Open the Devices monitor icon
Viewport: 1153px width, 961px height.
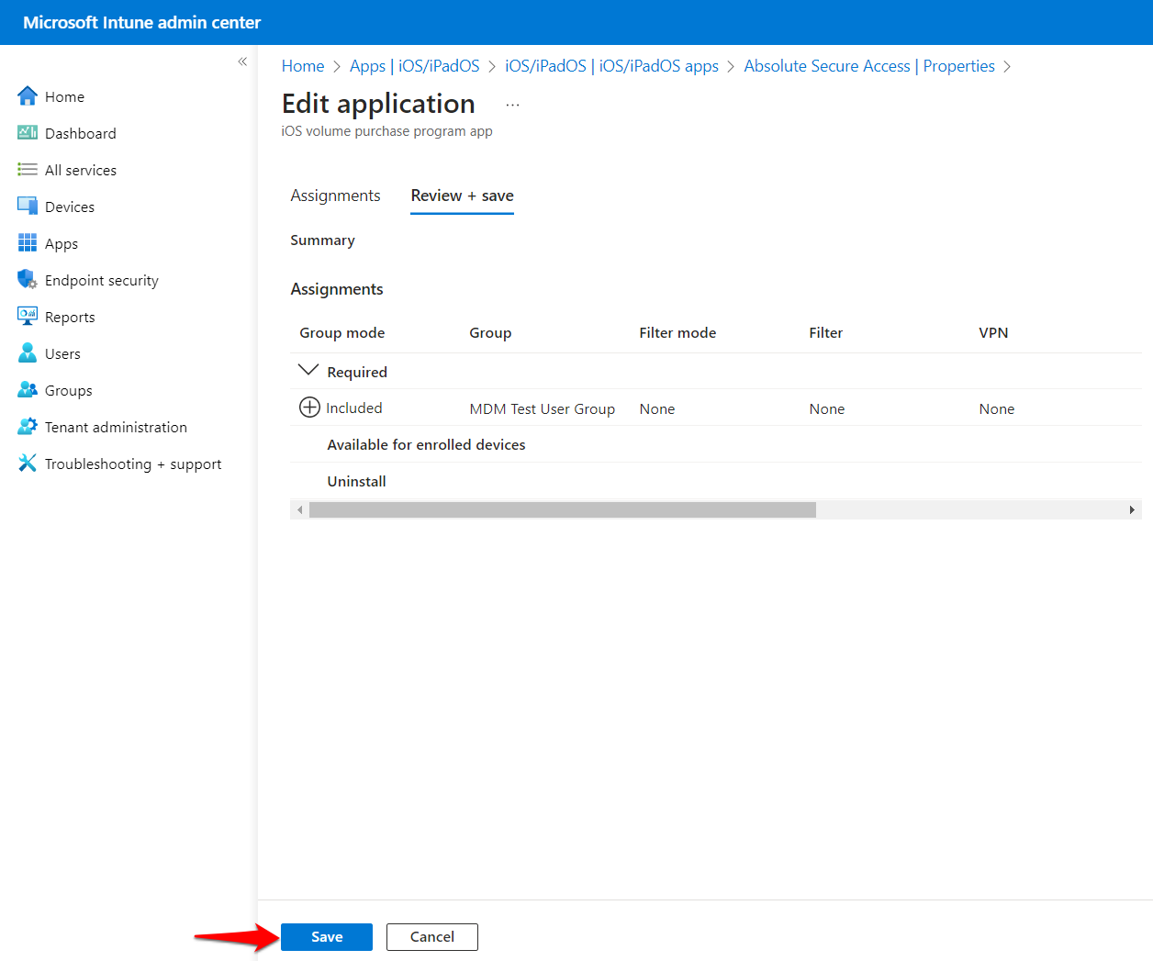(28, 207)
